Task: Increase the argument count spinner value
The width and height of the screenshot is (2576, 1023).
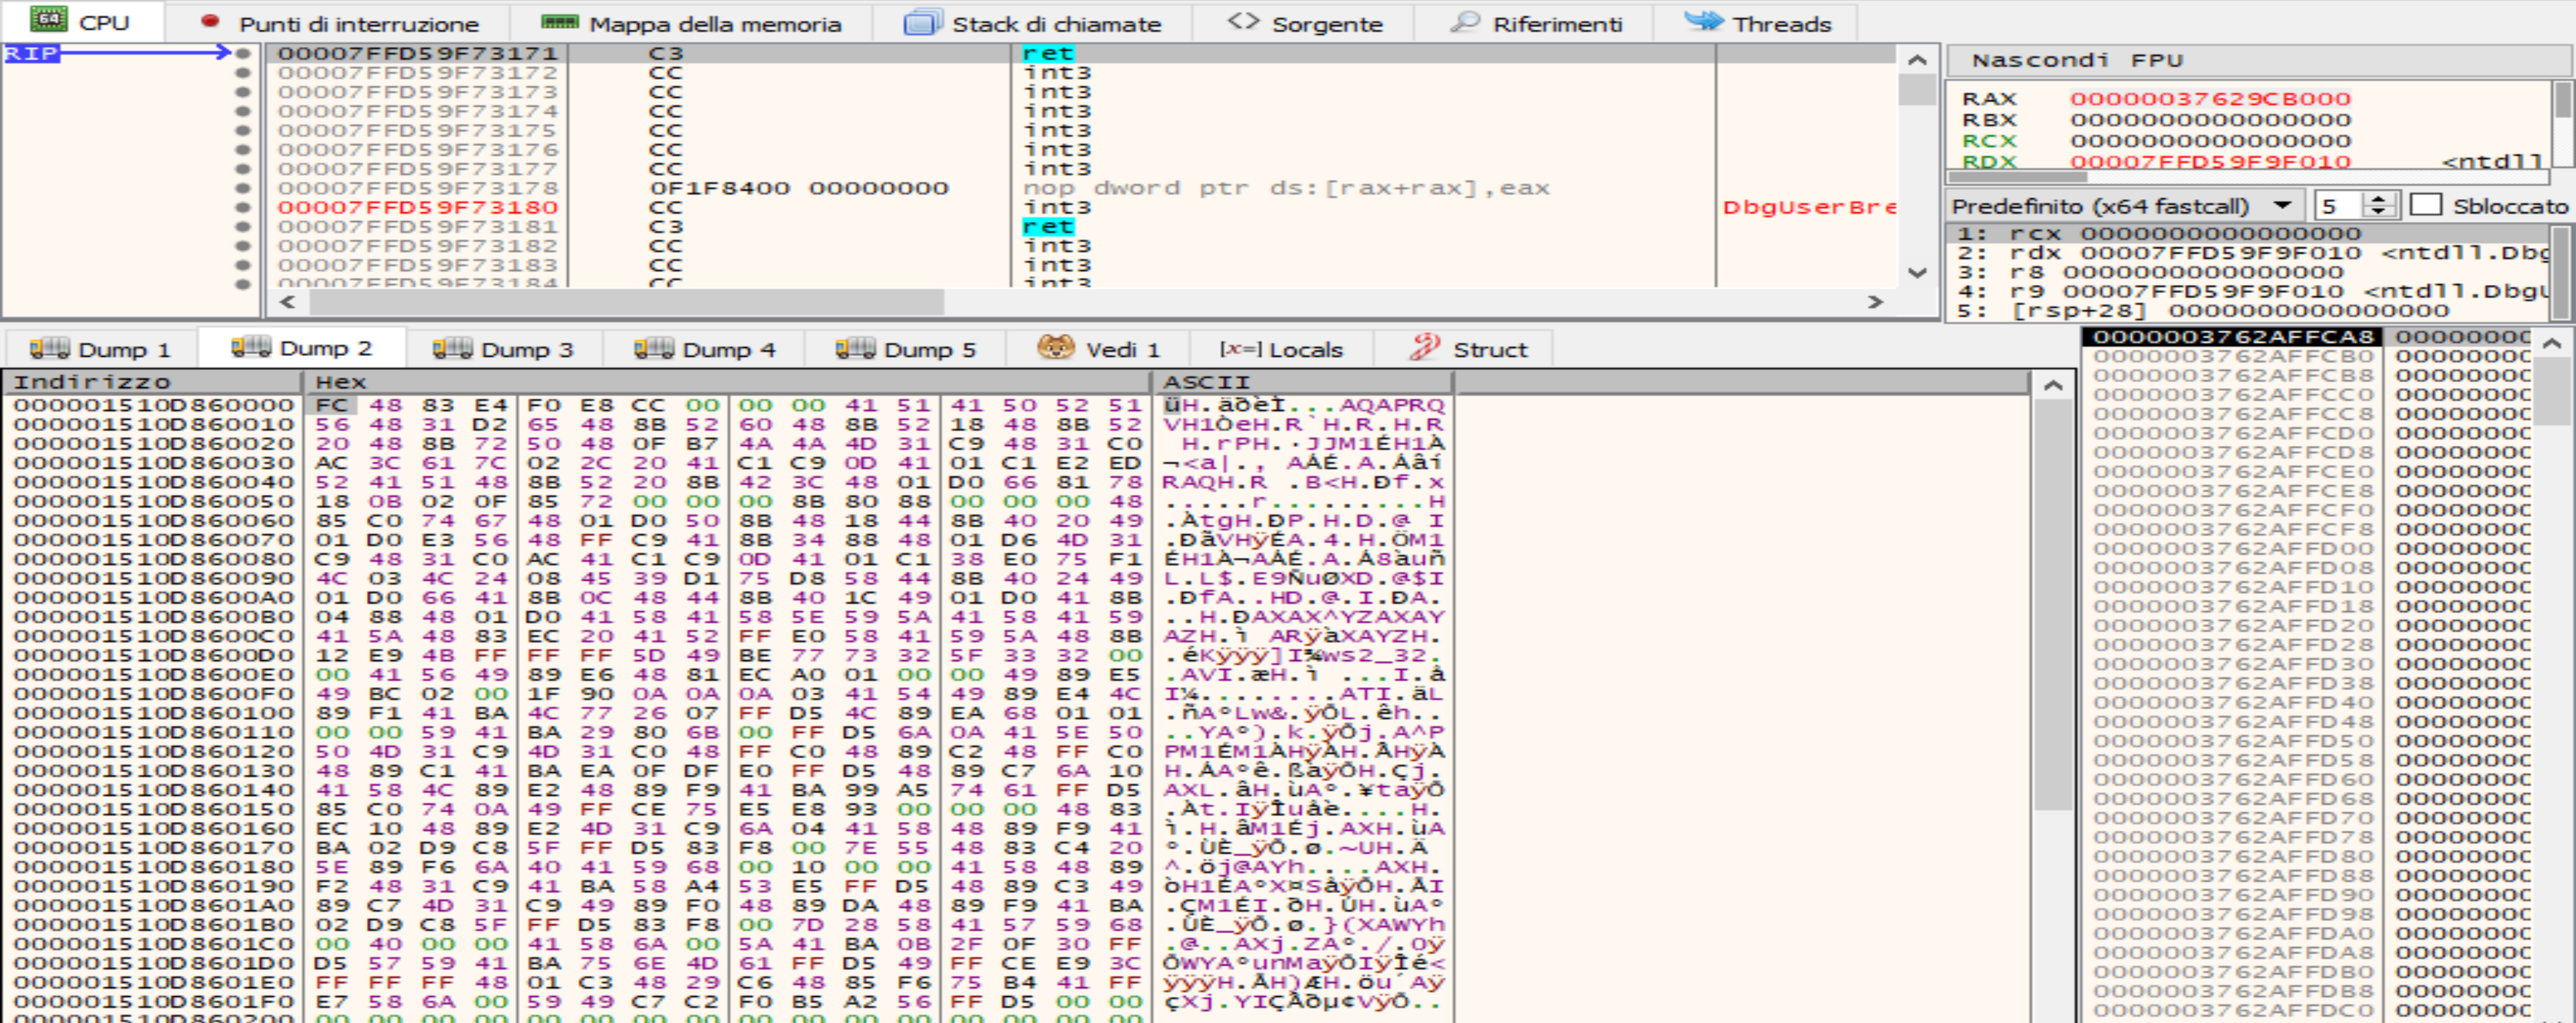Action: pyautogui.click(x=2380, y=199)
